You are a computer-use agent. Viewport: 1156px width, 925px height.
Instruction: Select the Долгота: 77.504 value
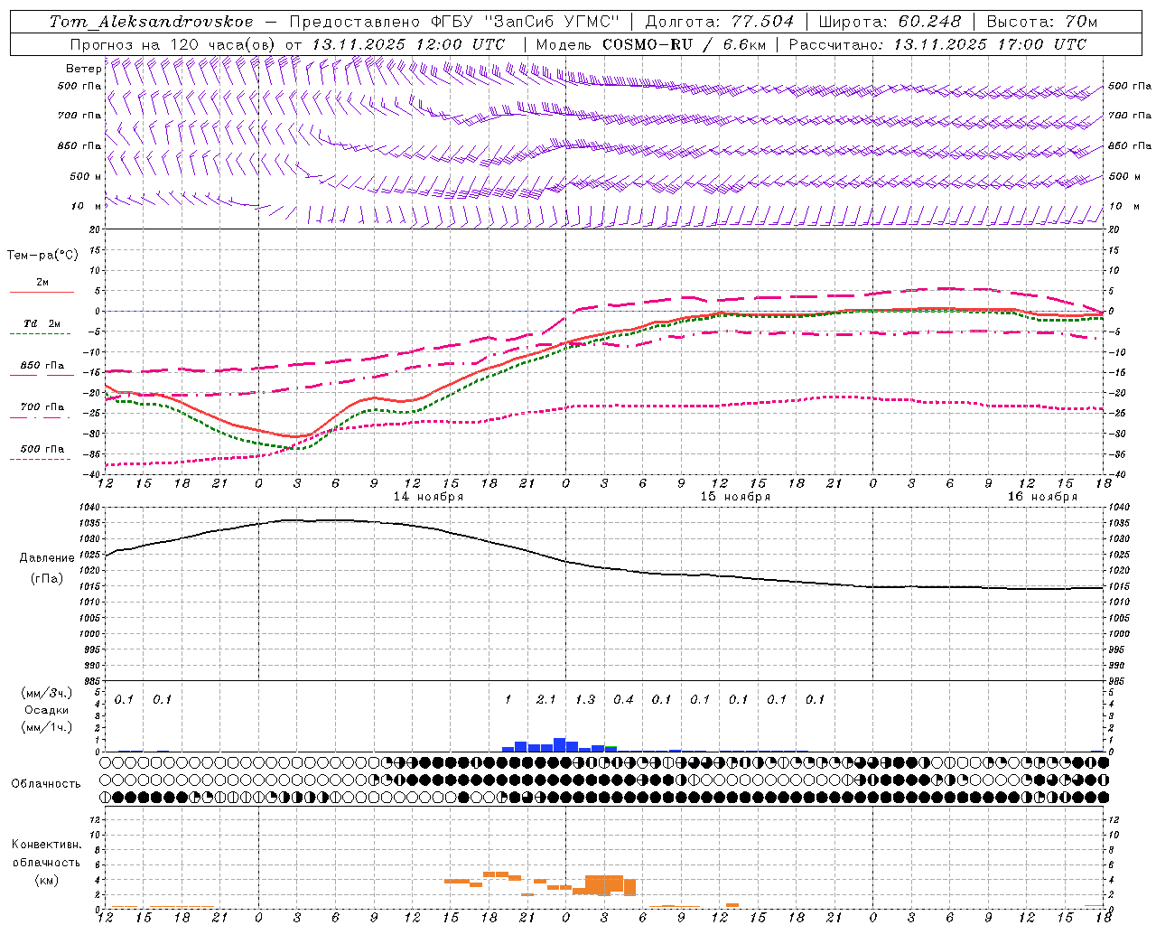(719, 22)
